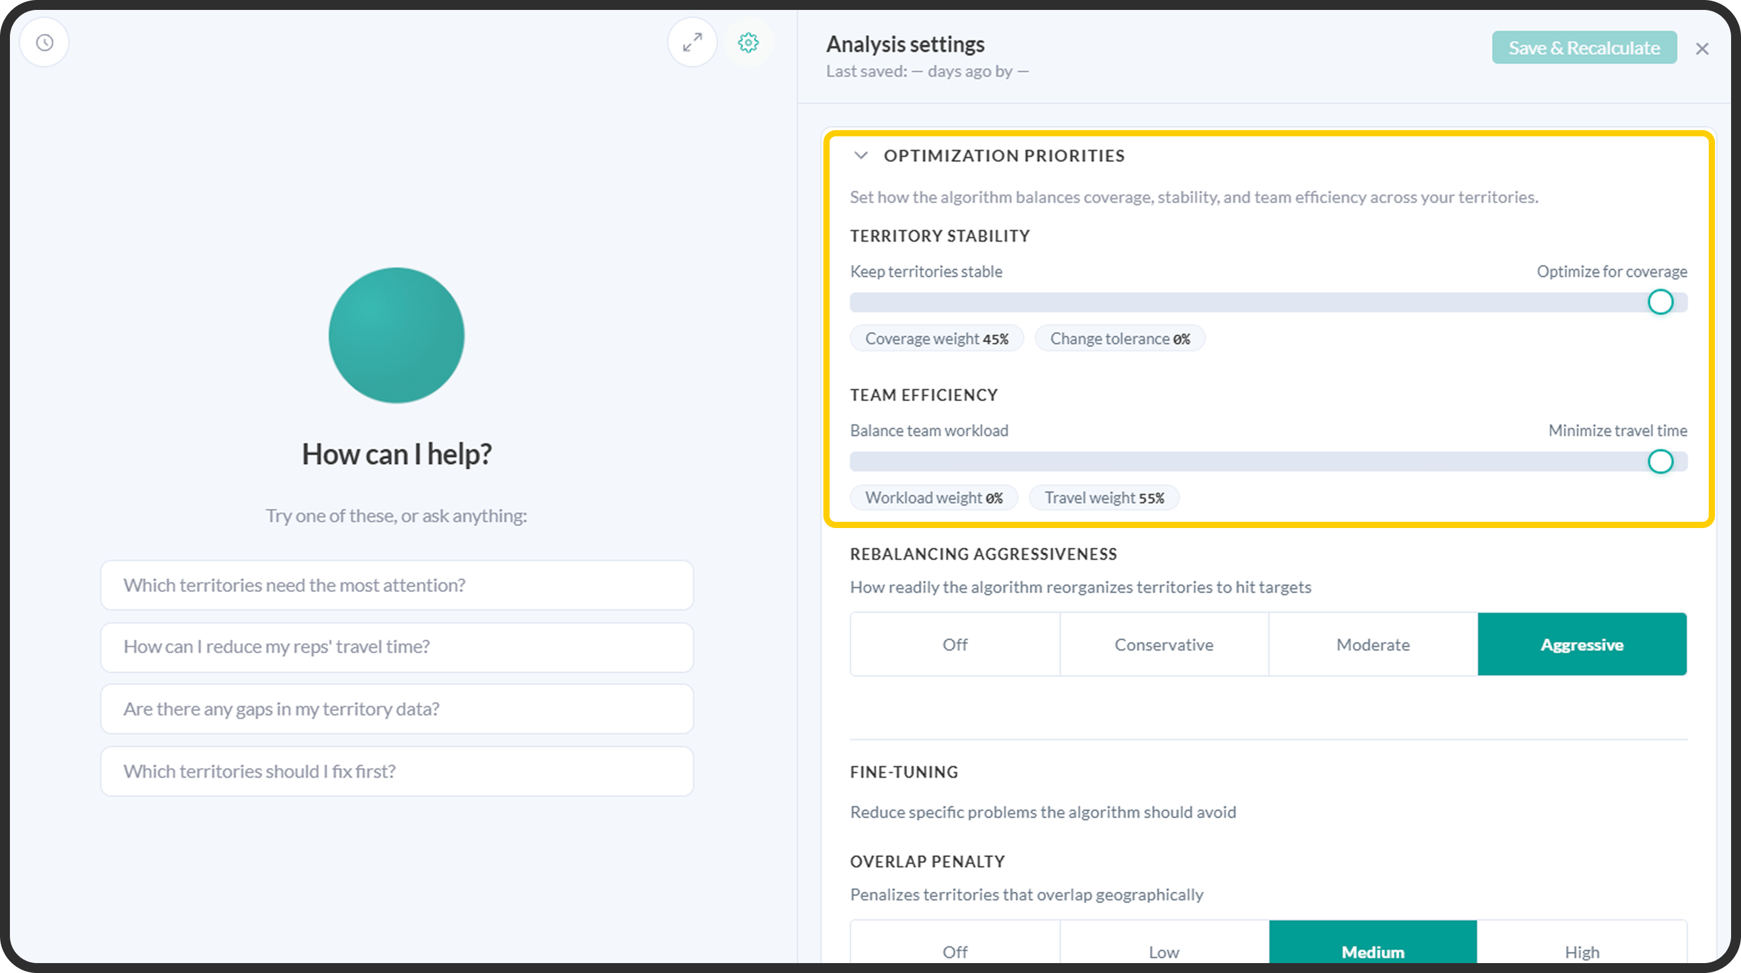The image size is (1741, 973).
Task: Click the Coverage weight 45% chip
Action: click(x=937, y=338)
